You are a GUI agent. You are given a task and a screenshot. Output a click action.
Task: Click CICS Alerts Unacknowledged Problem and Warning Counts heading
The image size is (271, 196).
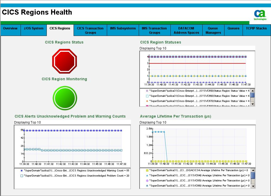(70, 117)
